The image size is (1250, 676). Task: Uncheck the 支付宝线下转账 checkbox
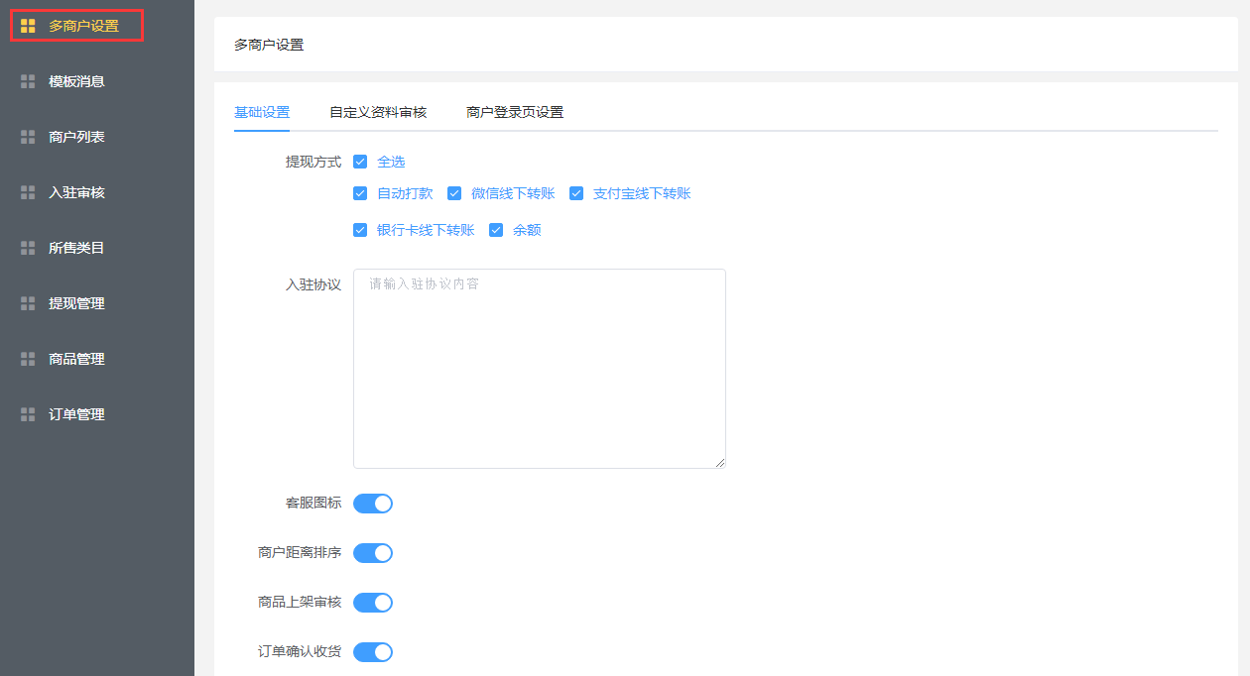tap(576, 193)
